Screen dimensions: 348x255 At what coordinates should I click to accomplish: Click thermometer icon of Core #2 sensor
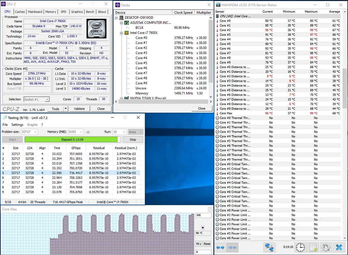pos(217,30)
